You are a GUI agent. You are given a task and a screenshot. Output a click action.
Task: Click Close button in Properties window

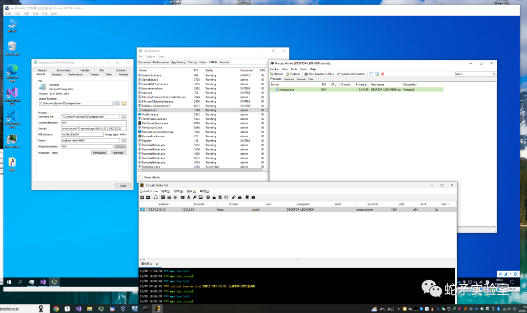point(123,185)
